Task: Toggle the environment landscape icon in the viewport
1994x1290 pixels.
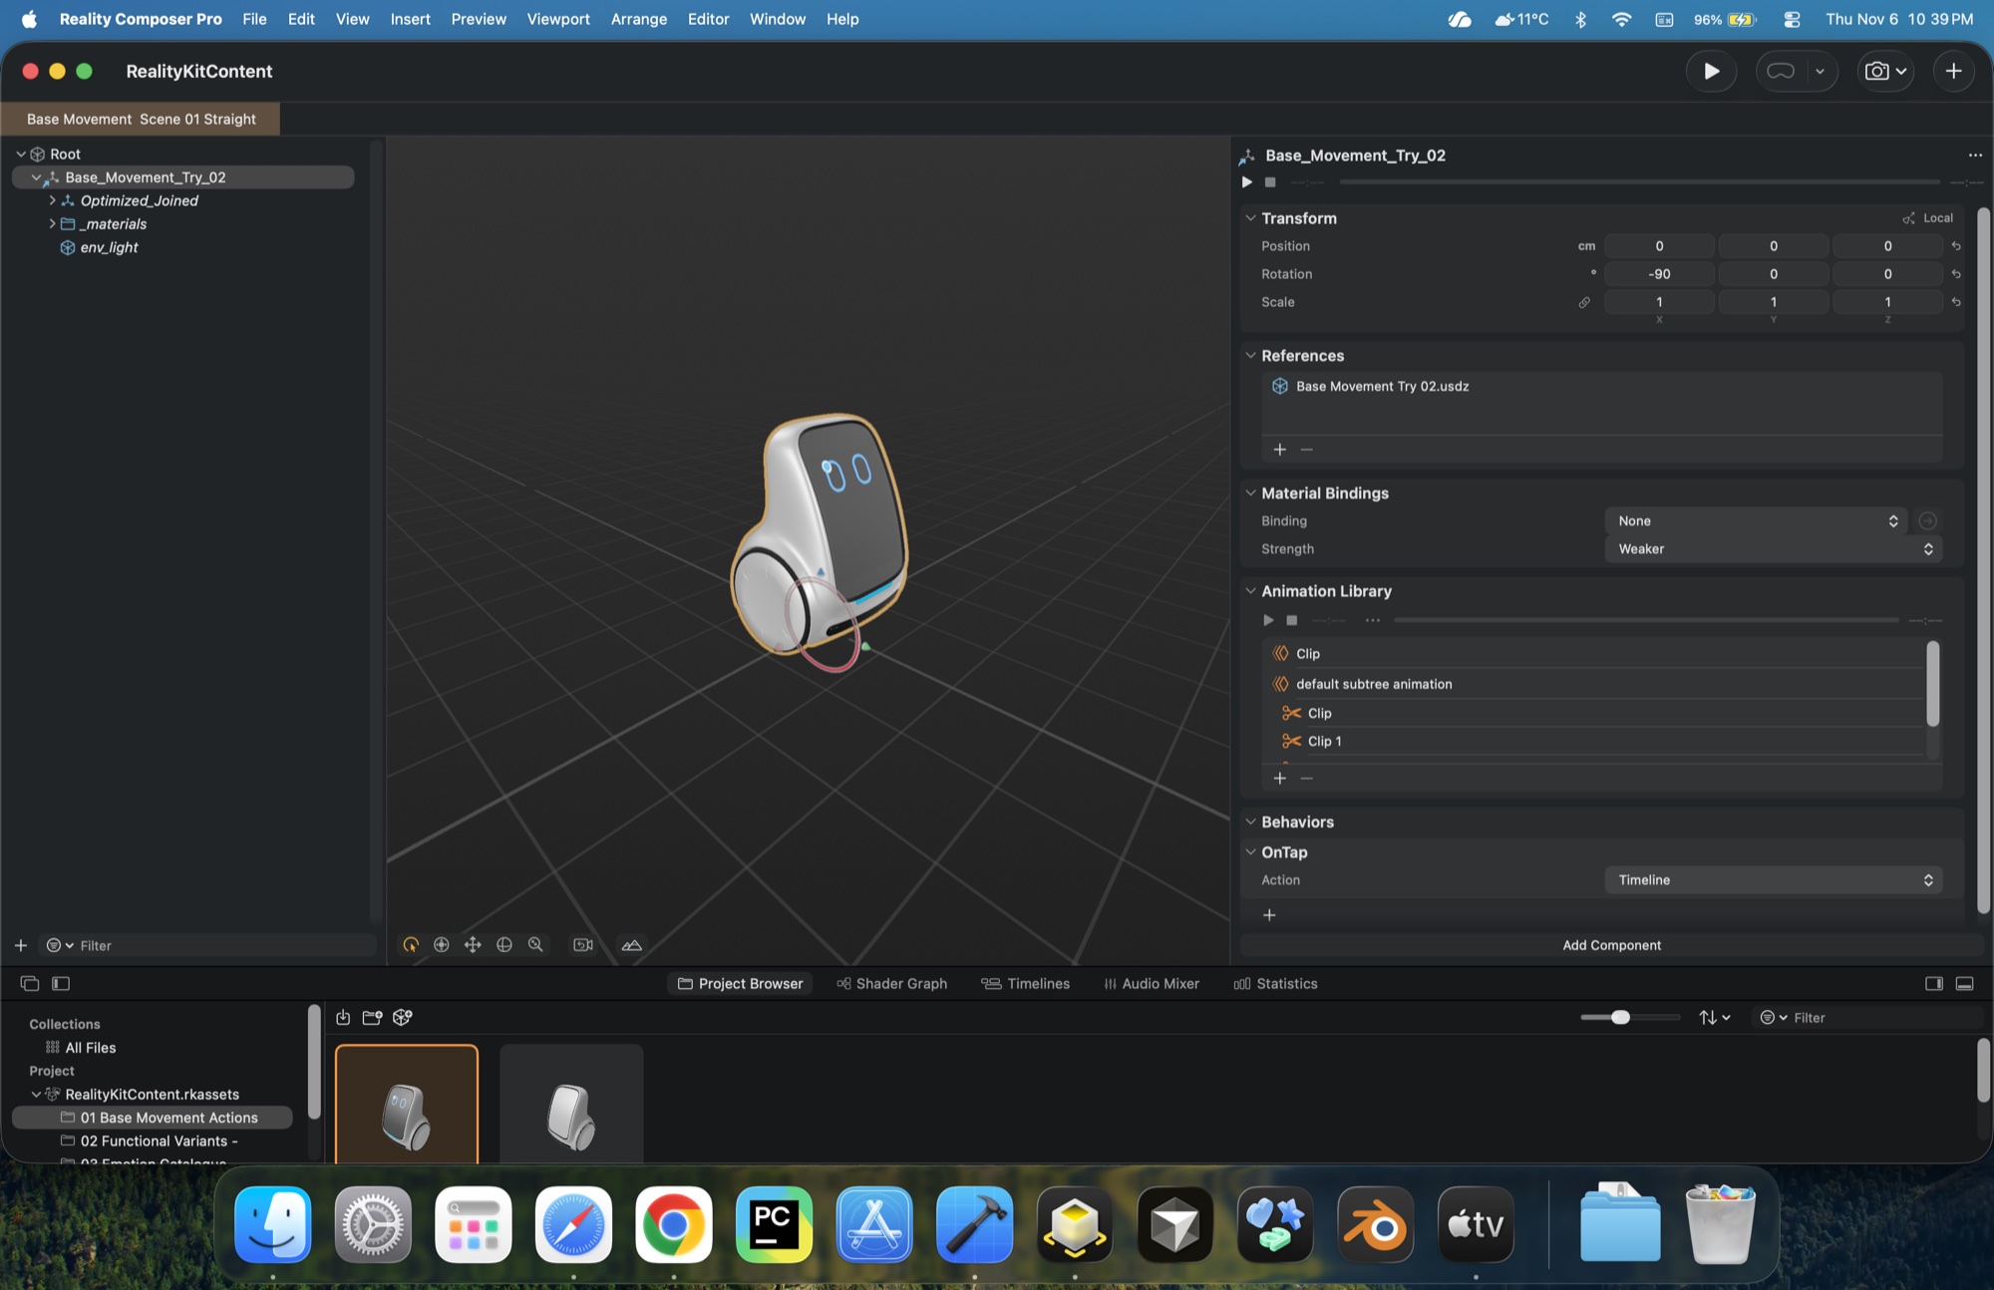Action: point(632,945)
